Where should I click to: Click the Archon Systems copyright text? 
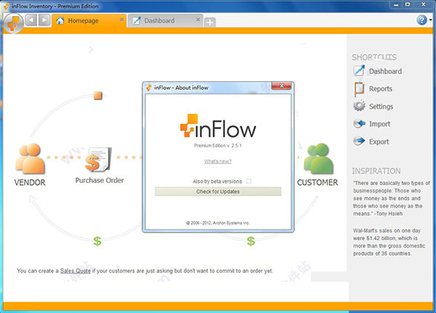coord(218,223)
